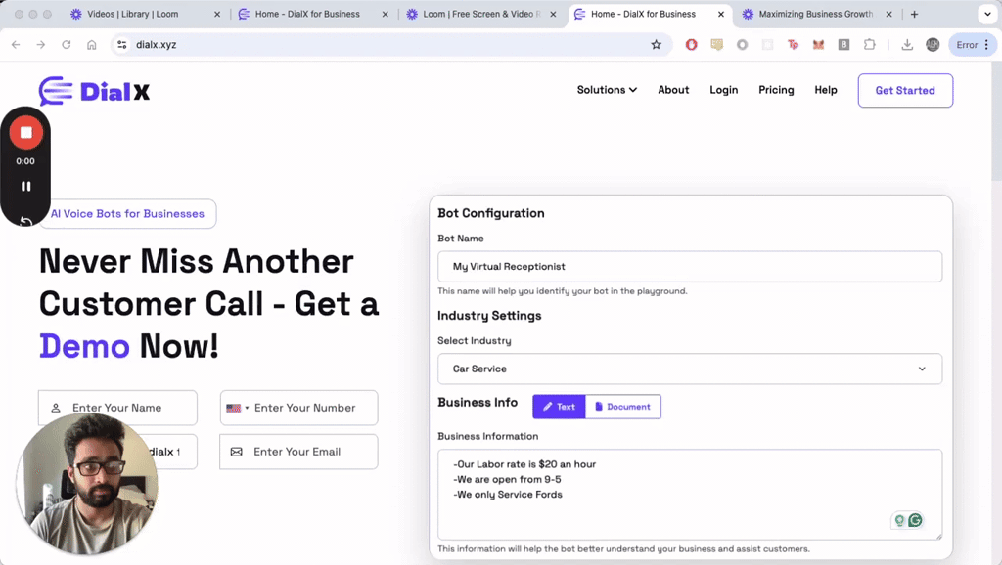Click the "Industry Settings" heading

coord(489,316)
